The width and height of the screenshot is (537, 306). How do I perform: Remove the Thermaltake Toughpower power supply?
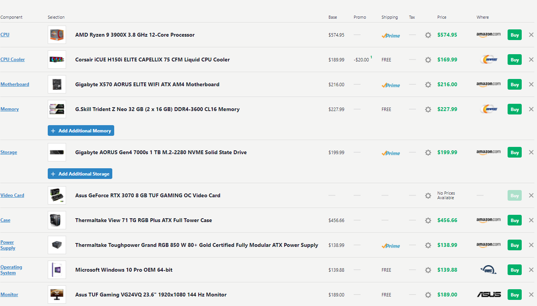(531, 245)
